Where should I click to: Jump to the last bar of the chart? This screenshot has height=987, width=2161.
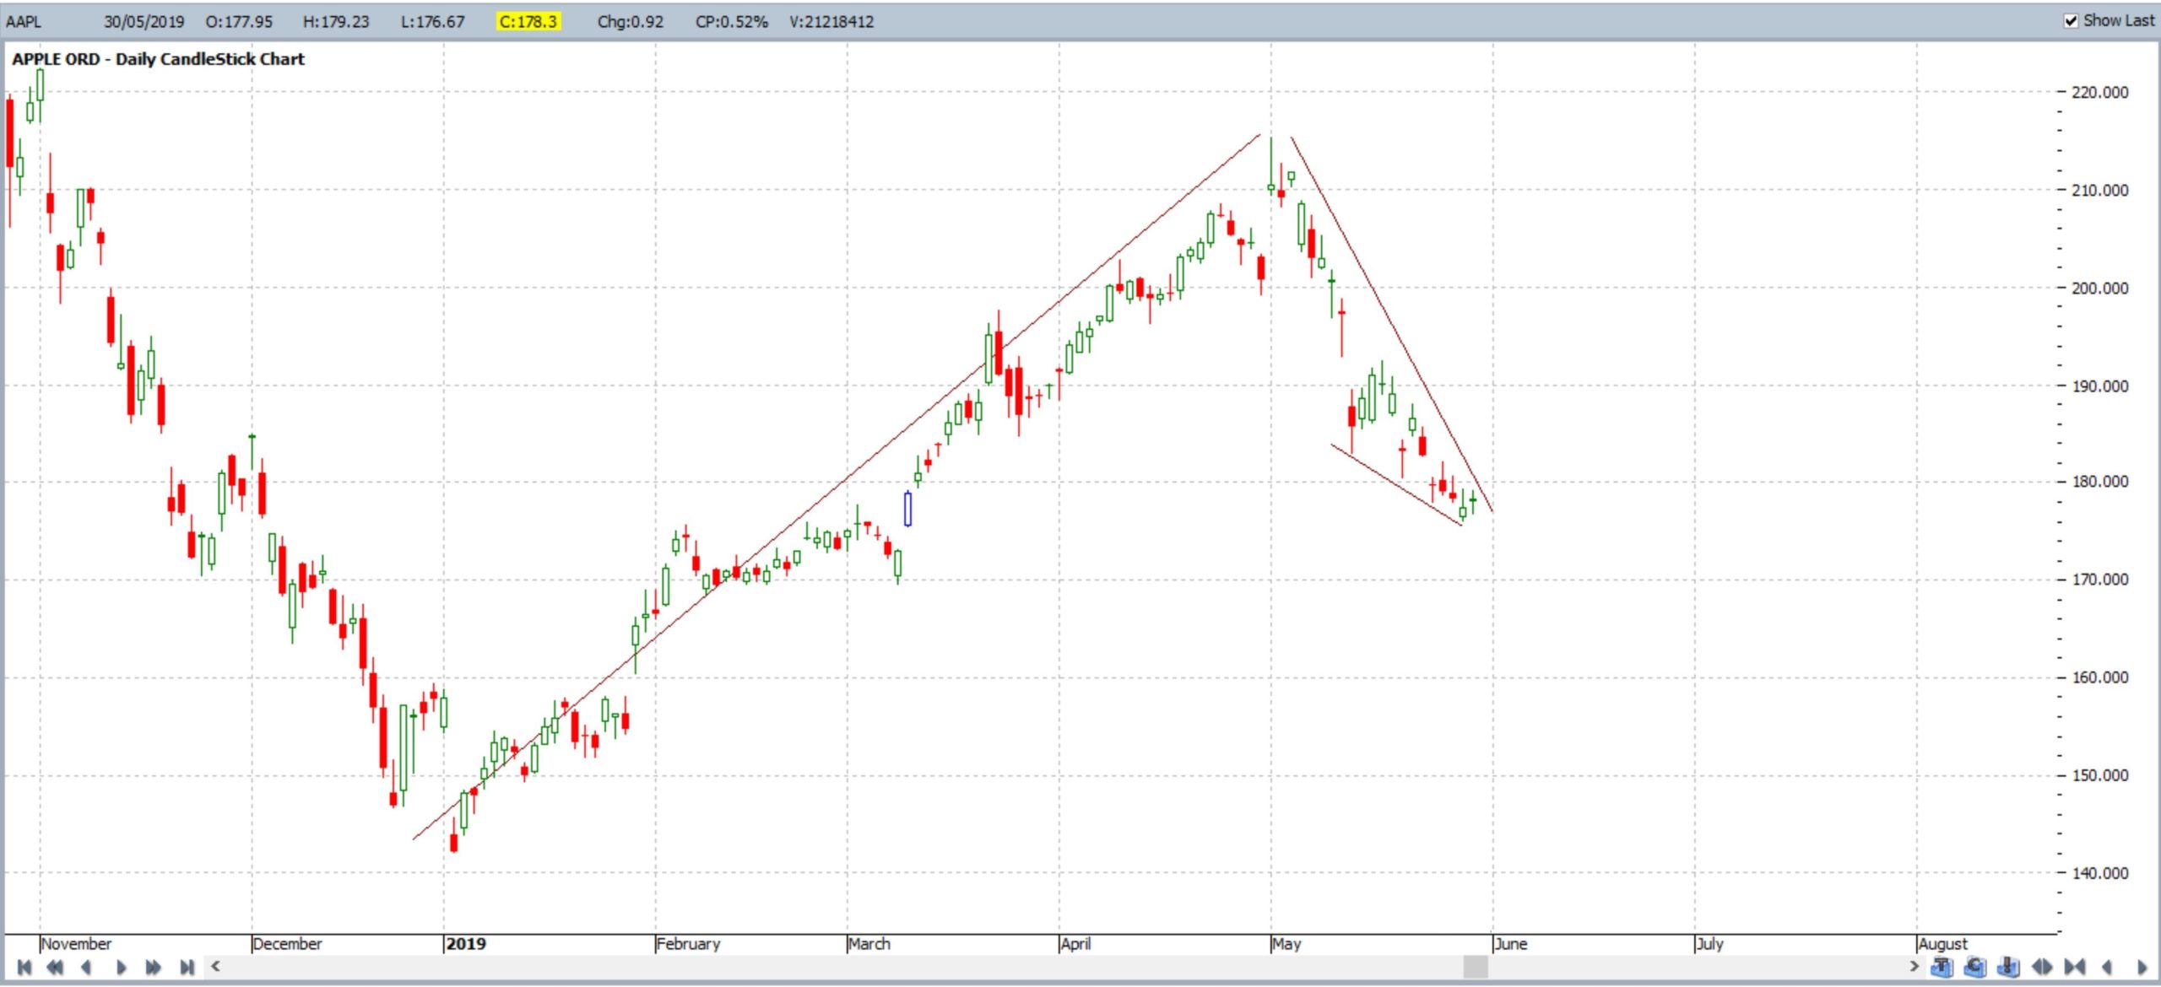tap(187, 967)
